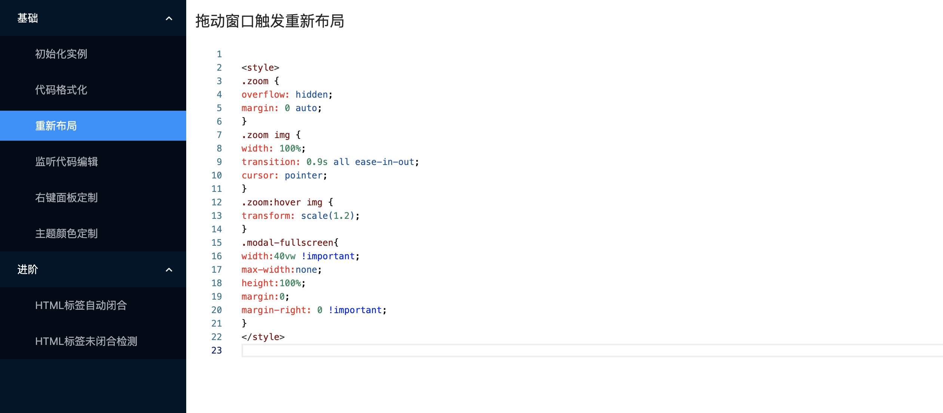The height and width of the screenshot is (413, 943).
Task: Select 代码格式化 in the sidebar
Action: pos(61,90)
